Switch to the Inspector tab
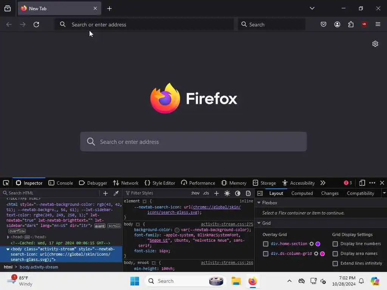Image resolution: width=387 pixels, height=290 pixels. click(29, 183)
